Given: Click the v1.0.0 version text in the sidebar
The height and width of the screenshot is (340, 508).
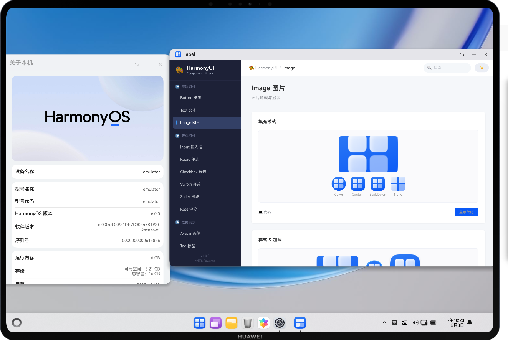Looking at the screenshot, I should pos(205,256).
